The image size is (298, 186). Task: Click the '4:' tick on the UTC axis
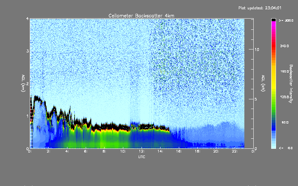(67, 151)
